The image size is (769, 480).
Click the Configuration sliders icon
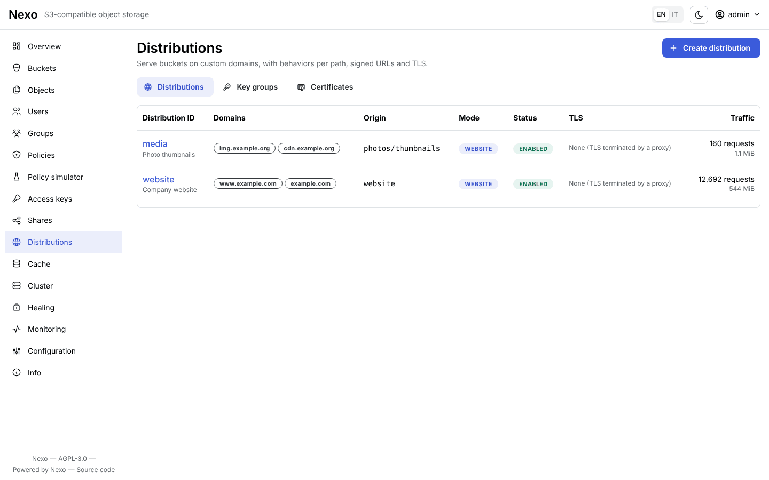17,351
